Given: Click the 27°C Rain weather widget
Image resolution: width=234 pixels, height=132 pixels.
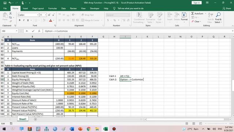Looking at the screenshot, I should [191, 129].
